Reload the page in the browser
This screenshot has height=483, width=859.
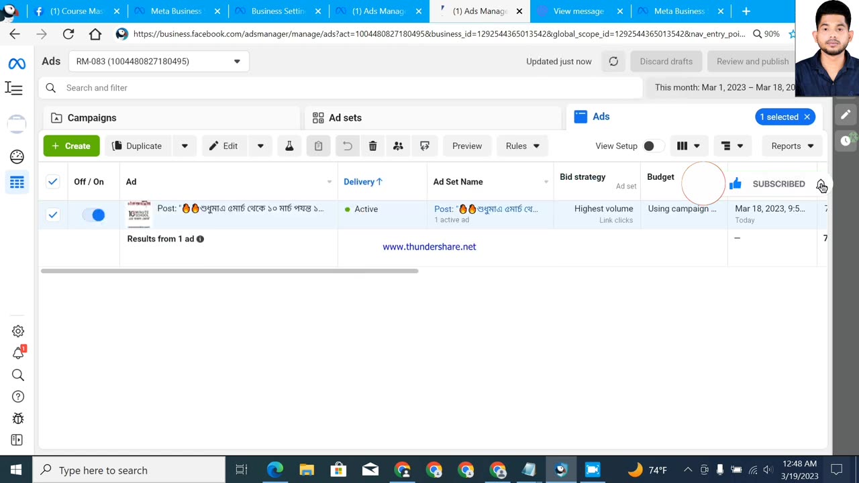coord(68,34)
